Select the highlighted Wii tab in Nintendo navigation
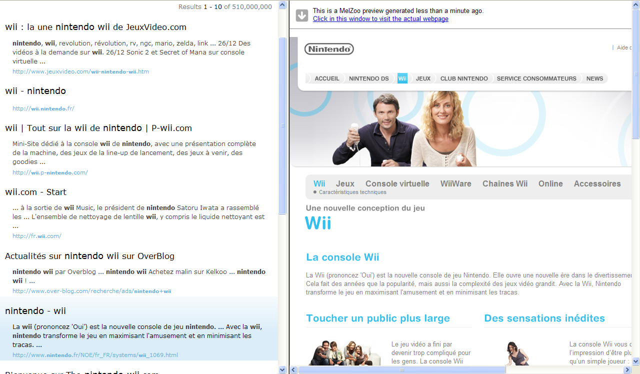The height and width of the screenshot is (374, 640). point(402,78)
